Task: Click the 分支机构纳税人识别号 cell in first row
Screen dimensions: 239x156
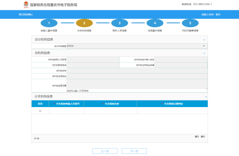Action: [67, 110]
